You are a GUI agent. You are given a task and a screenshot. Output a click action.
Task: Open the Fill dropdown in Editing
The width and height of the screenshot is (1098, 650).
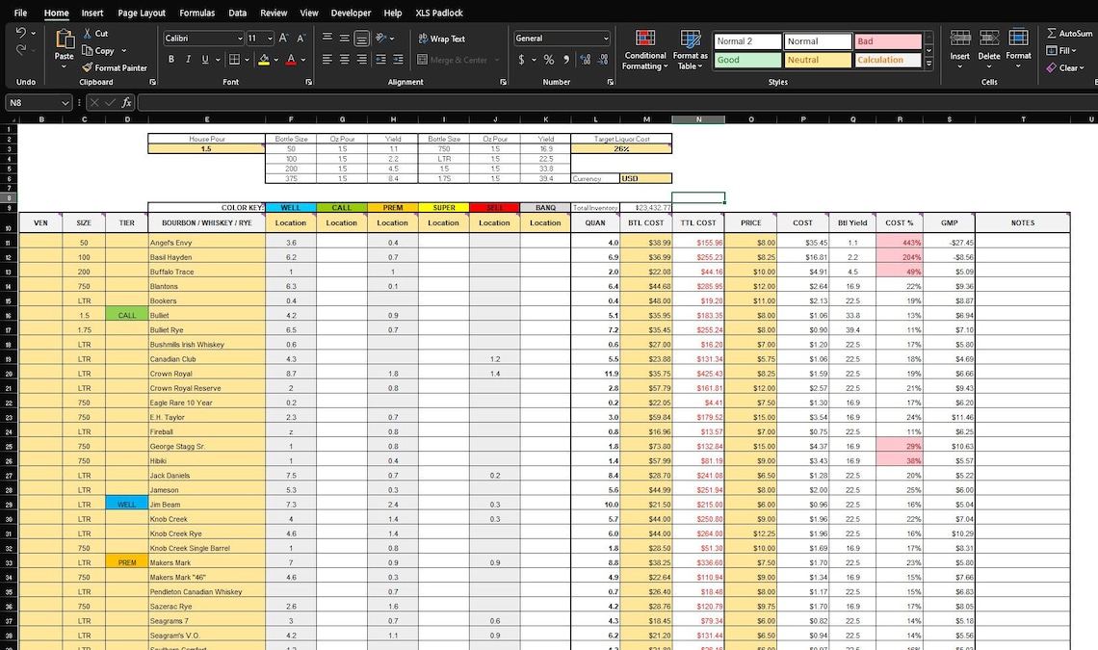[x=1060, y=50]
